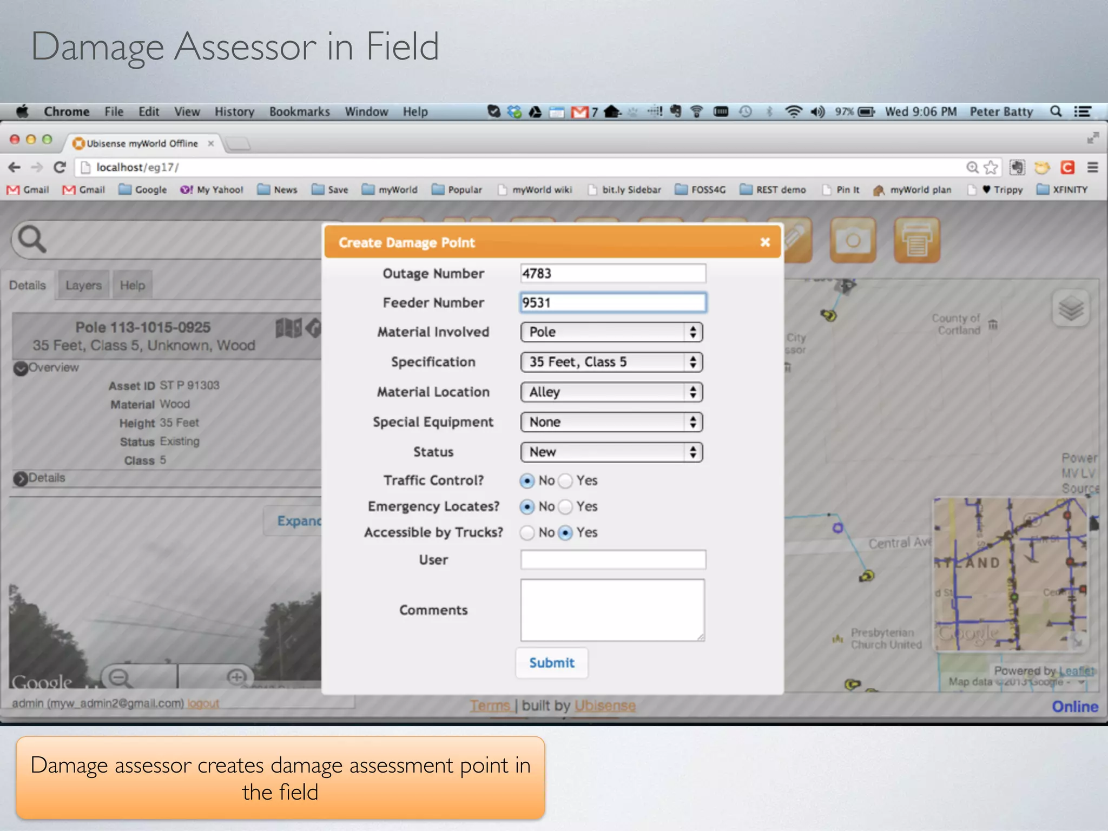Select Yes for Accessible by Trucks
The image size is (1108, 831).
pyautogui.click(x=565, y=532)
